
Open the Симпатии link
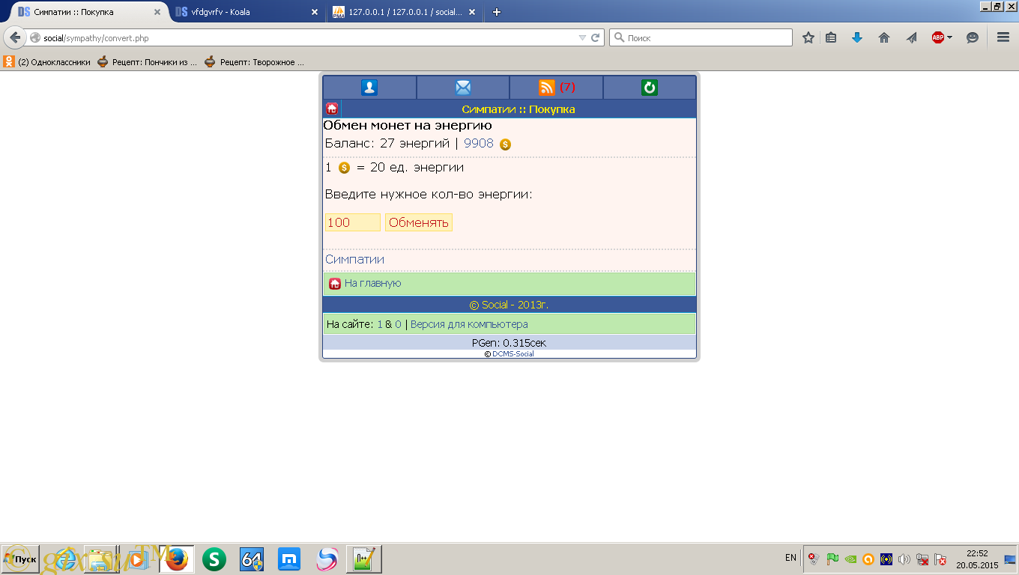click(x=354, y=259)
